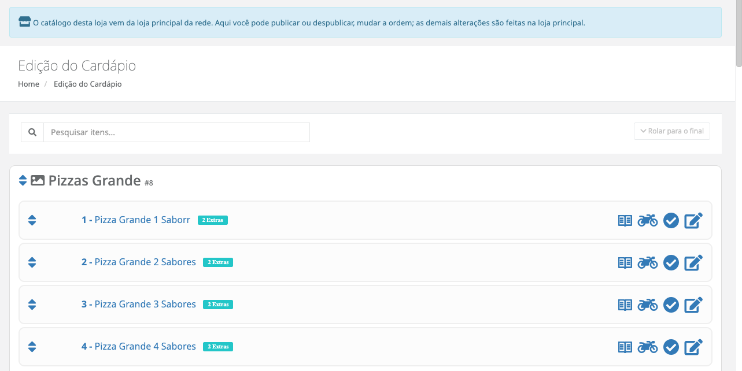This screenshot has width=742, height=371.
Task: Edit Pizza Grande 3 Sabores with the pencil icon
Action: (x=693, y=305)
